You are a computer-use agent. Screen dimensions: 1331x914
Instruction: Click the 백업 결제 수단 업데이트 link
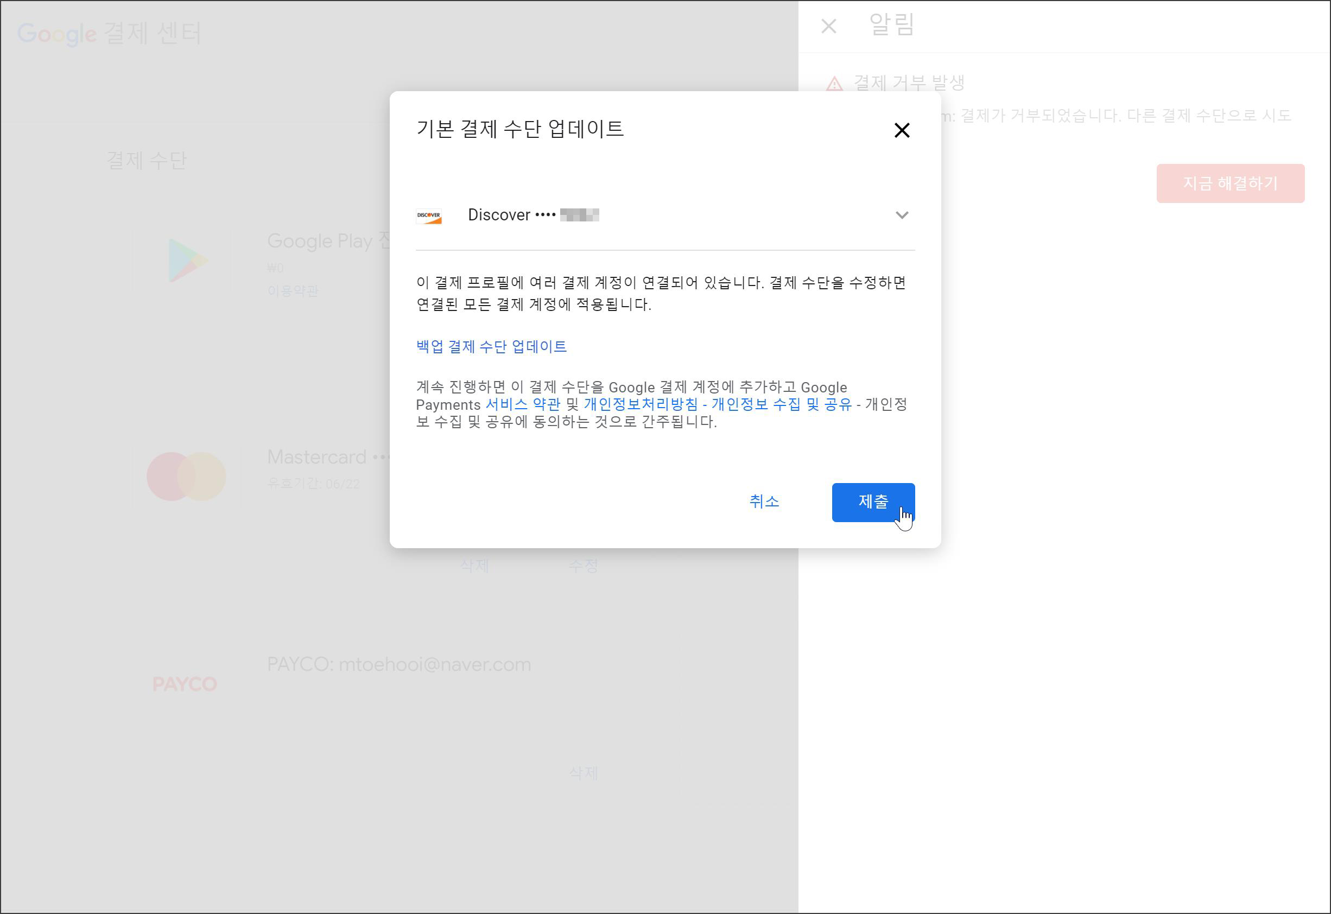click(x=491, y=346)
